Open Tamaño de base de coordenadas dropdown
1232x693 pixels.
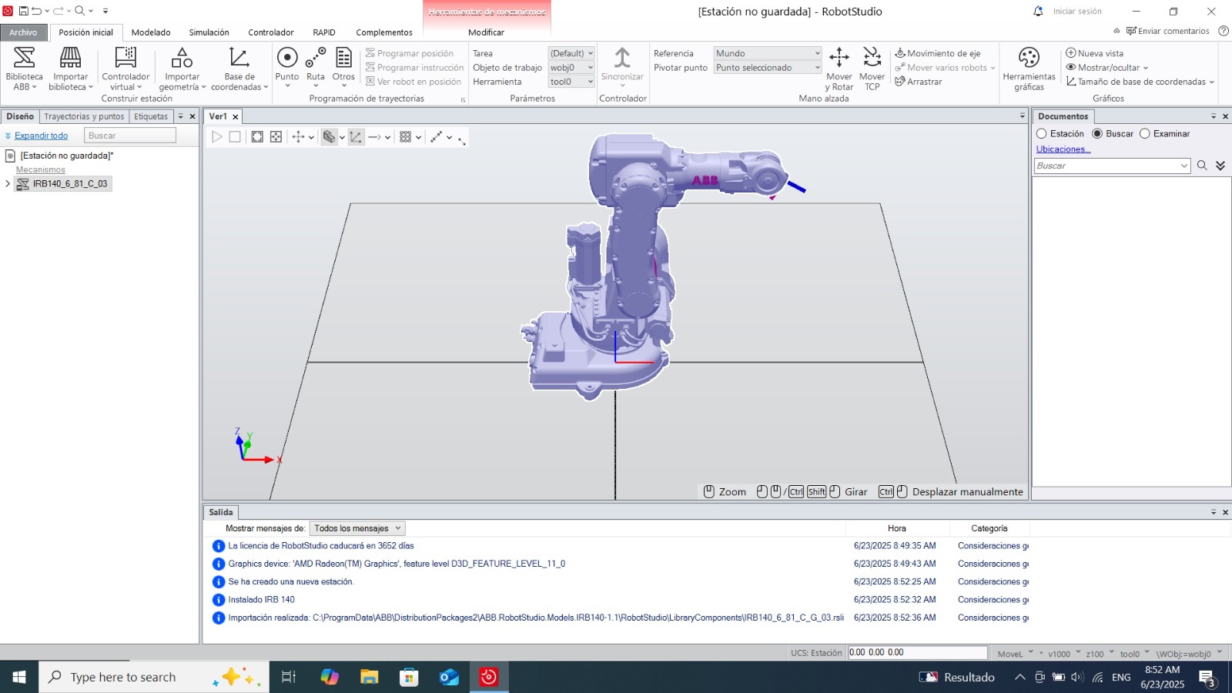point(1140,82)
